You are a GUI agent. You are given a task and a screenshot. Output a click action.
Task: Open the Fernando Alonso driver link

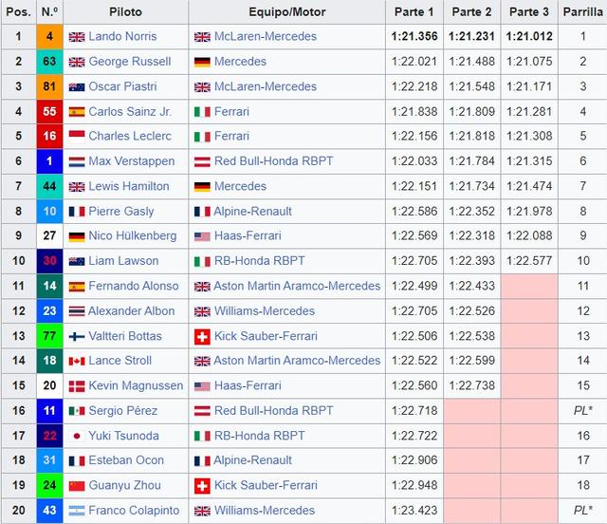click(x=134, y=286)
